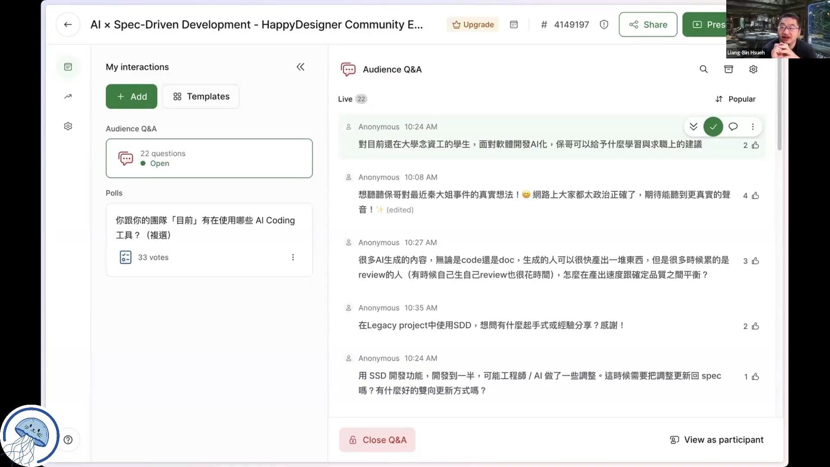
Task: Open the poll's three-dot menu
Action: (293, 257)
